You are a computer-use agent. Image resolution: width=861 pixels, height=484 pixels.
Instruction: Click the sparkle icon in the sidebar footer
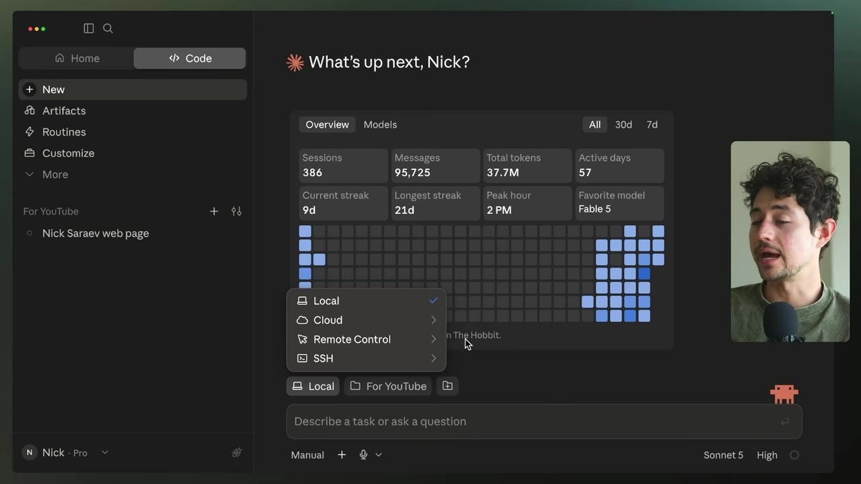pos(237,452)
